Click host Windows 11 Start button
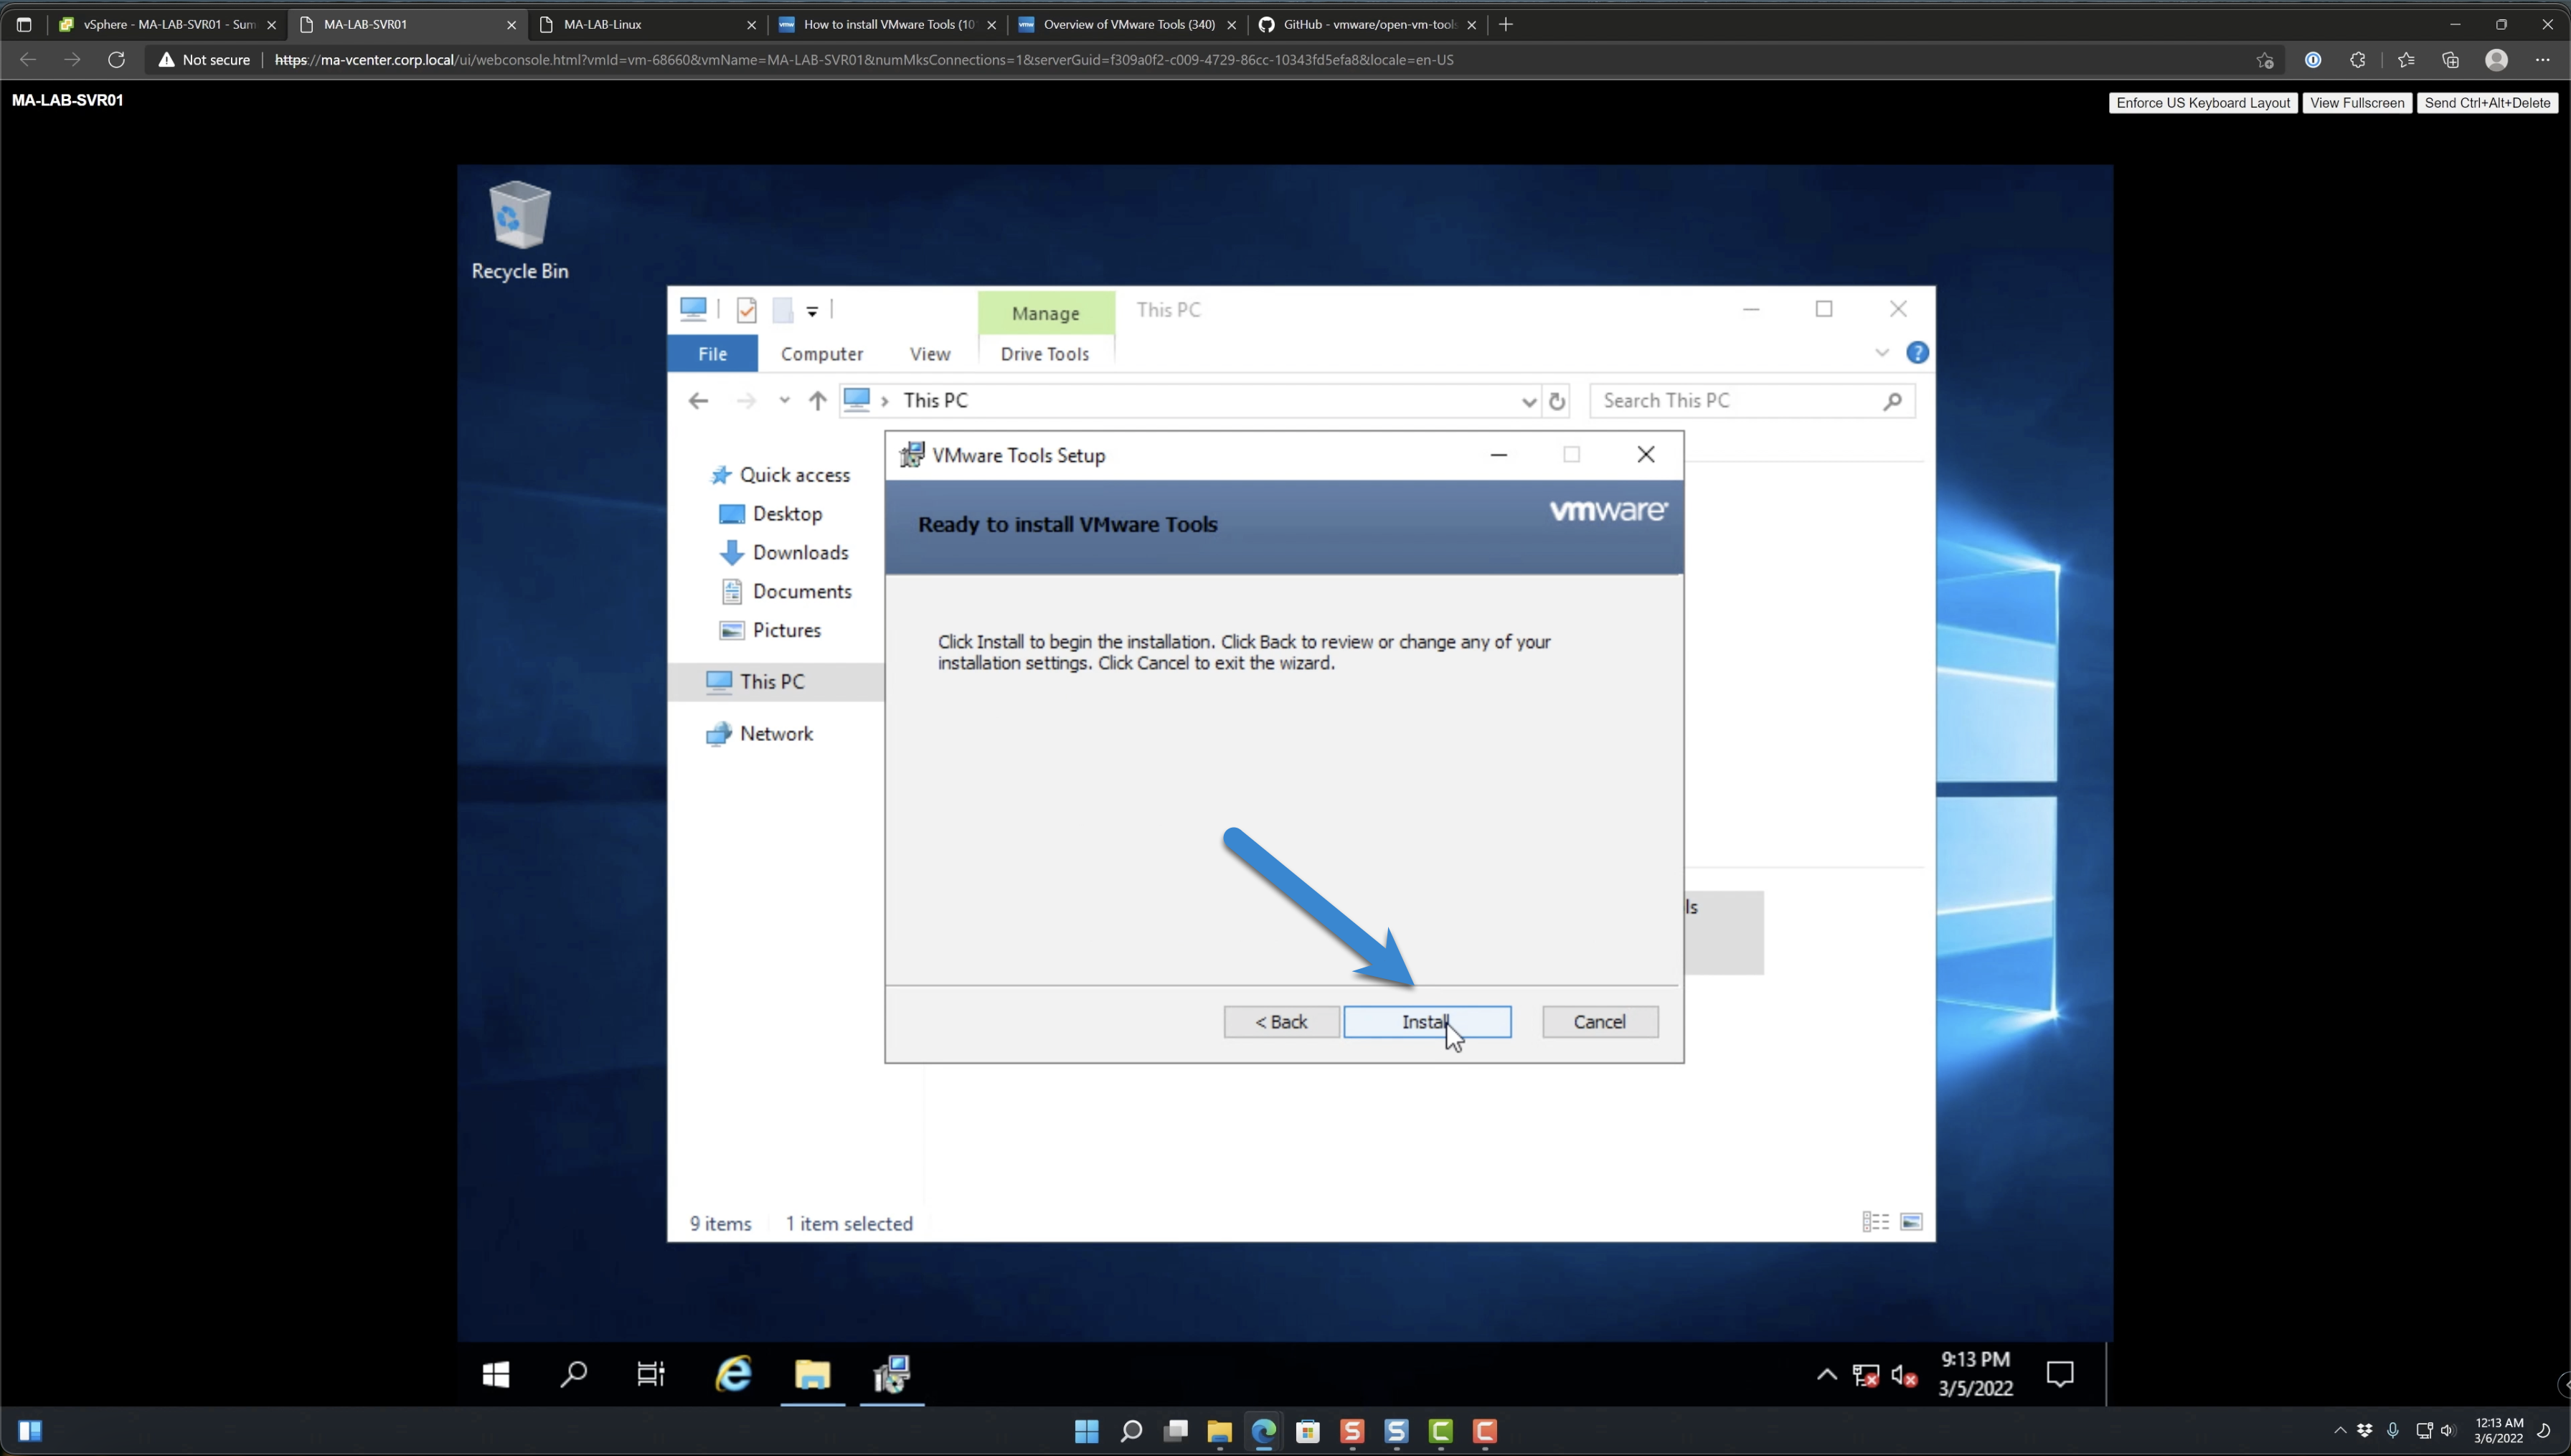The height and width of the screenshot is (1456, 2571). tap(1086, 1431)
